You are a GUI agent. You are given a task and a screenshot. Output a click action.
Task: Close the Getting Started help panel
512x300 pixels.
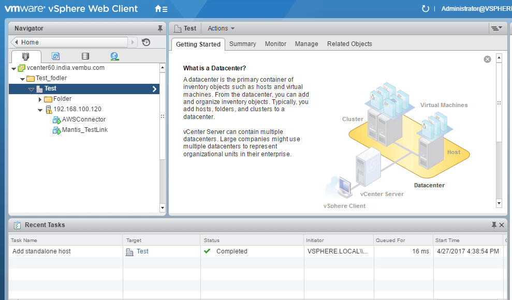pyautogui.click(x=487, y=59)
